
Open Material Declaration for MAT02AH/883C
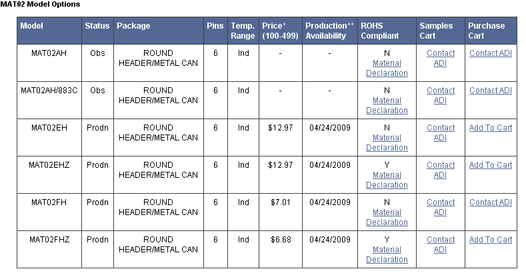click(387, 105)
